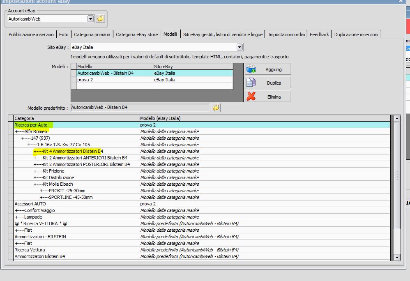
Task: Click the folder icon beside Modello predefinito
Action: pyautogui.click(x=216, y=108)
